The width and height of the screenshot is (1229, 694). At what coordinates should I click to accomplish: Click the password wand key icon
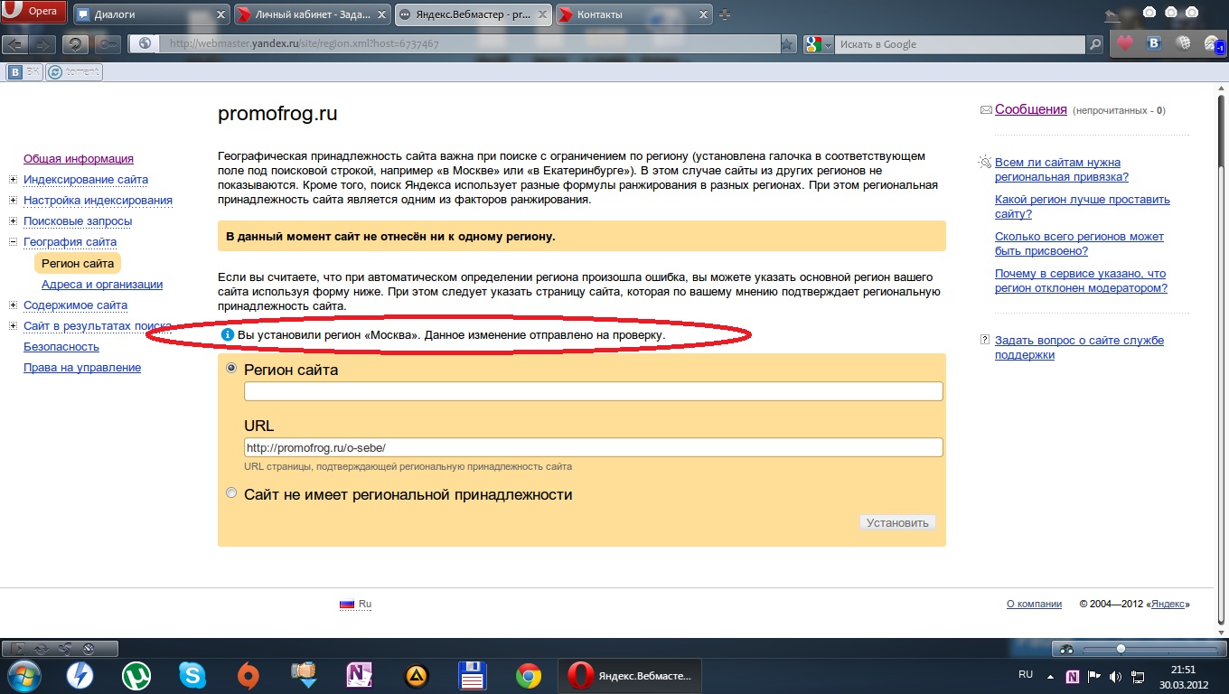[x=108, y=44]
